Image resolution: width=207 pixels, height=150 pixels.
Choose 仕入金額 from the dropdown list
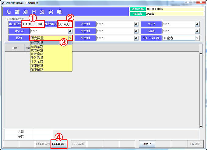[51, 61]
